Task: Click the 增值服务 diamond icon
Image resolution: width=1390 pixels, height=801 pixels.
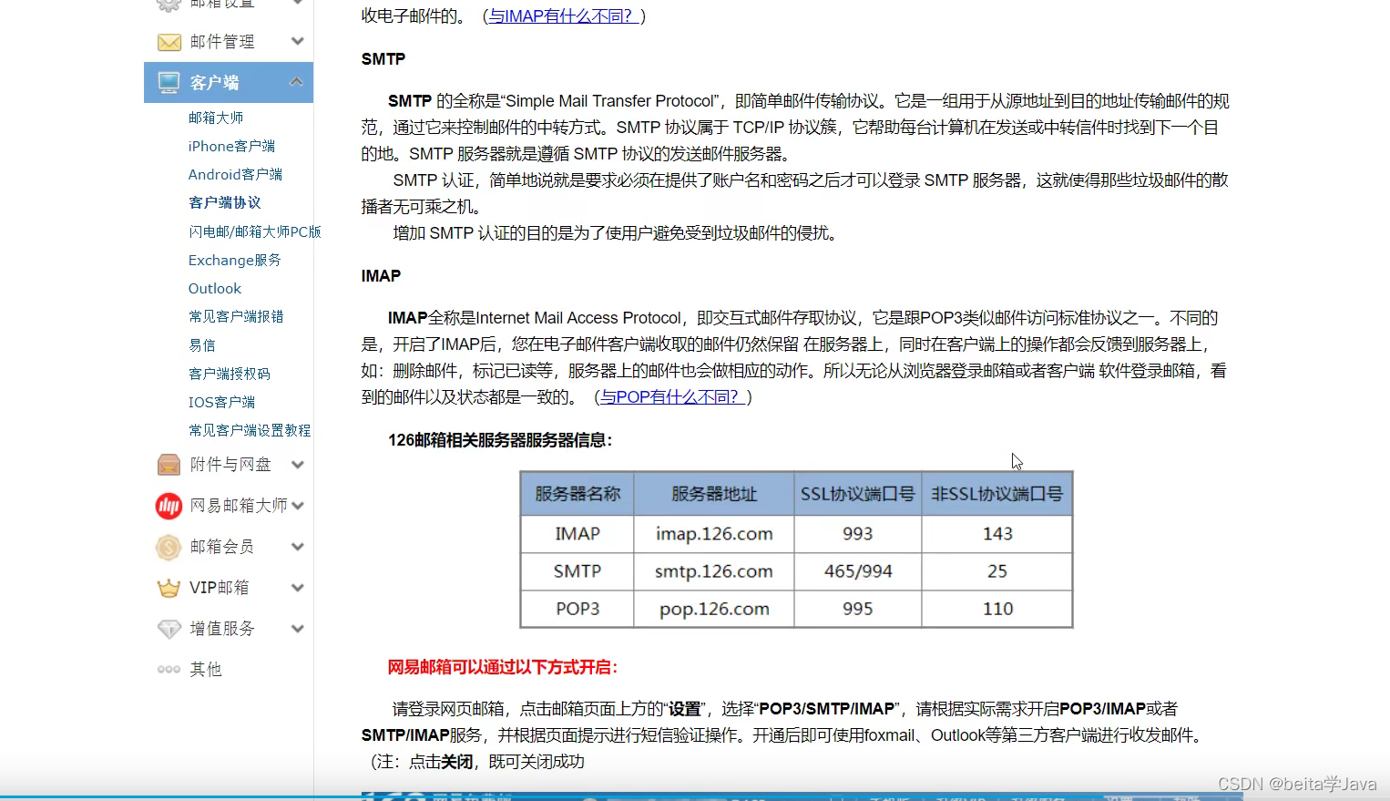Action: coord(169,629)
